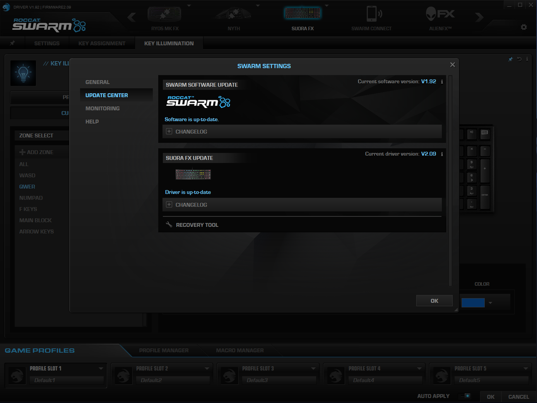Click OK at the bottom bar
Image resolution: width=537 pixels, height=403 pixels.
click(x=491, y=397)
